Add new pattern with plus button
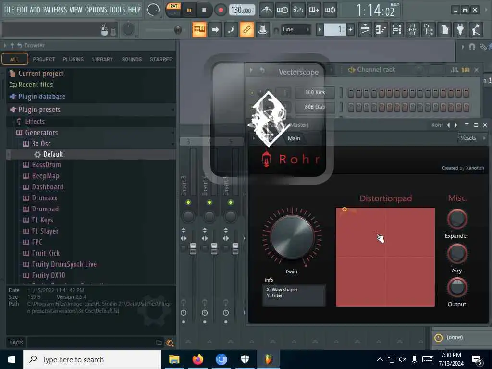 point(350,30)
